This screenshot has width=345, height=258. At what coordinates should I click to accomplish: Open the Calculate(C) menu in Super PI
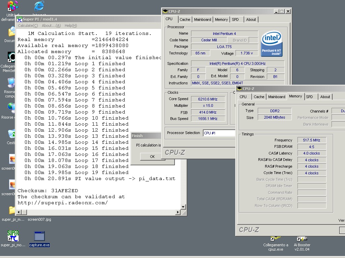[28, 26]
